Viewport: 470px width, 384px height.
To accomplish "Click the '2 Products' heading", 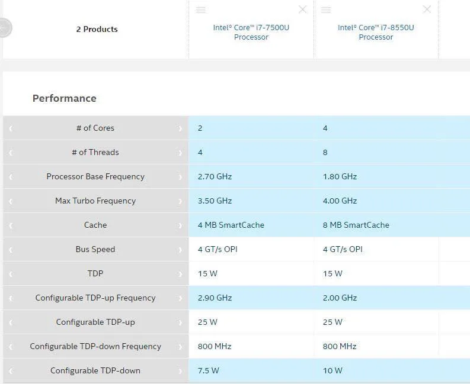I will tap(97, 29).
